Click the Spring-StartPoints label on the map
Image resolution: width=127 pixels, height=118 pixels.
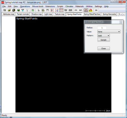(x=27, y=19)
